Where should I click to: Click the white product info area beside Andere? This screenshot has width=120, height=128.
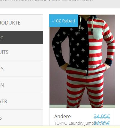tap(82, 117)
